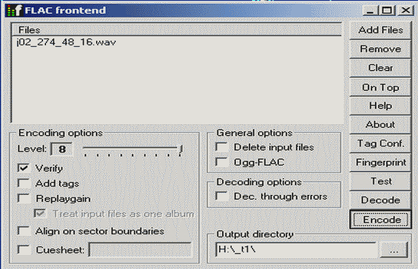Click the Output directory text field

pos(296,250)
